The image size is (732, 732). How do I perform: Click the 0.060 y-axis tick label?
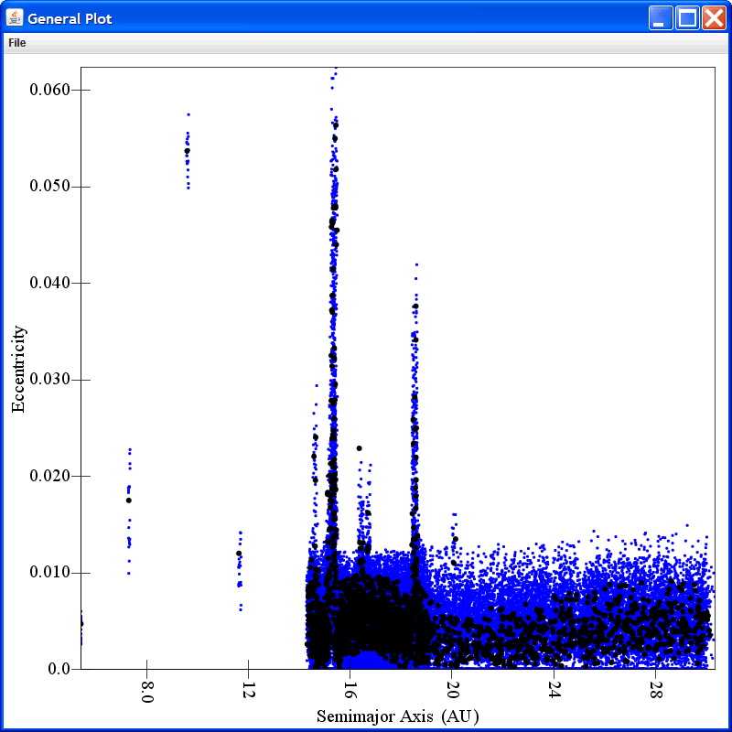(49, 89)
